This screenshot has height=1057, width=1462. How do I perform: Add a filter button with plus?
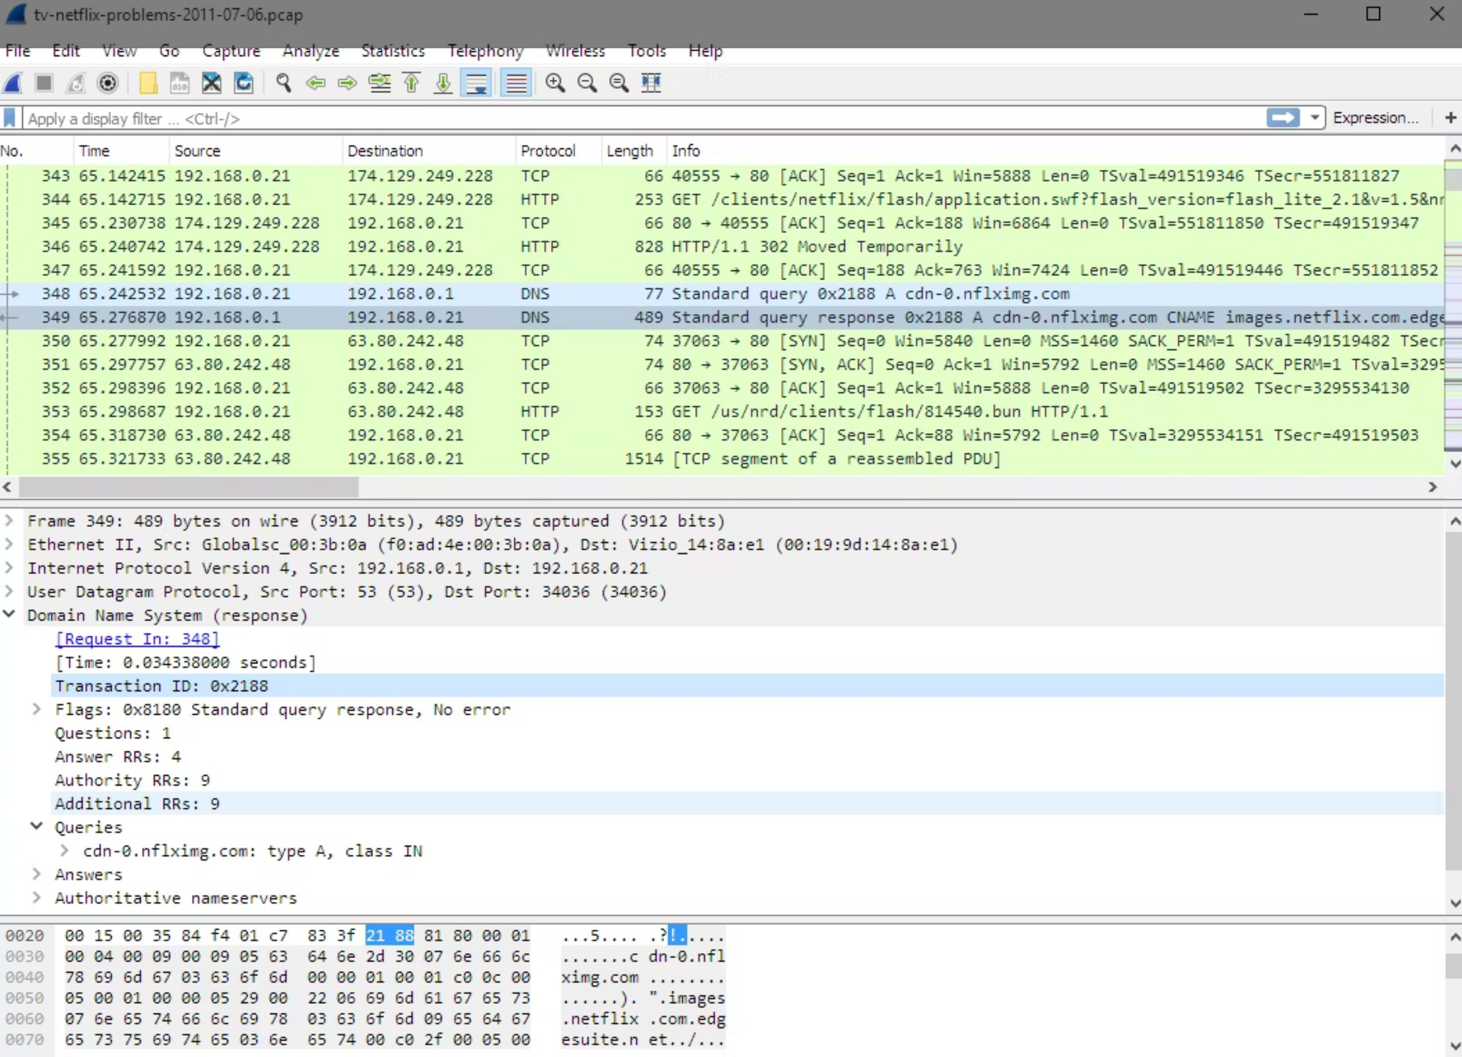pyautogui.click(x=1451, y=118)
